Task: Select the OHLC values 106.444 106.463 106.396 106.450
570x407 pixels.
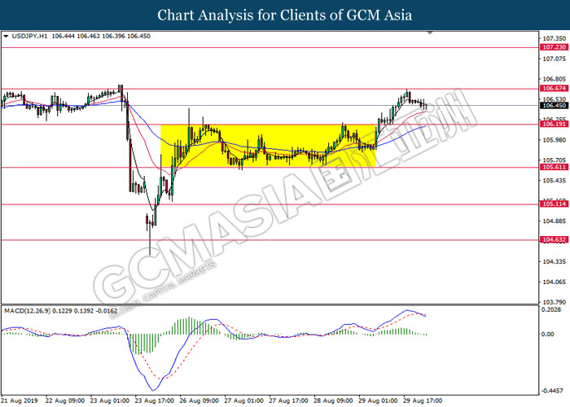Action: pos(101,37)
